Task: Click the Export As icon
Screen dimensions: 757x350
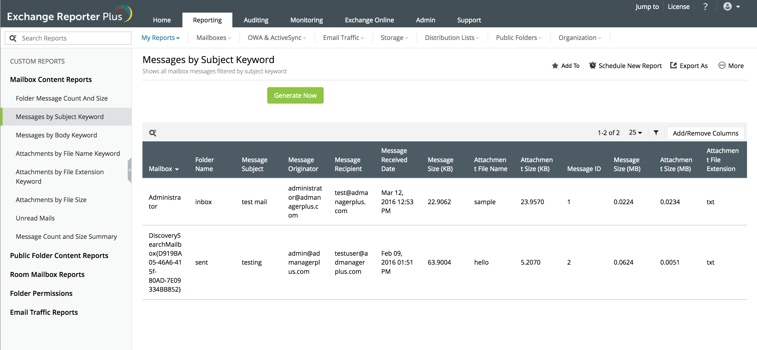Action: [673, 65]
